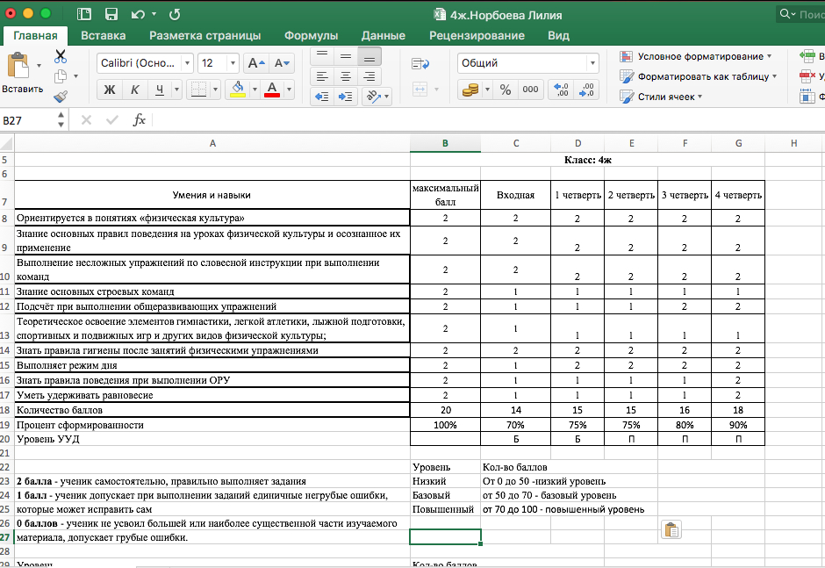Toggle italic К formatting
The image size is (825, 568).
point(134,90)
